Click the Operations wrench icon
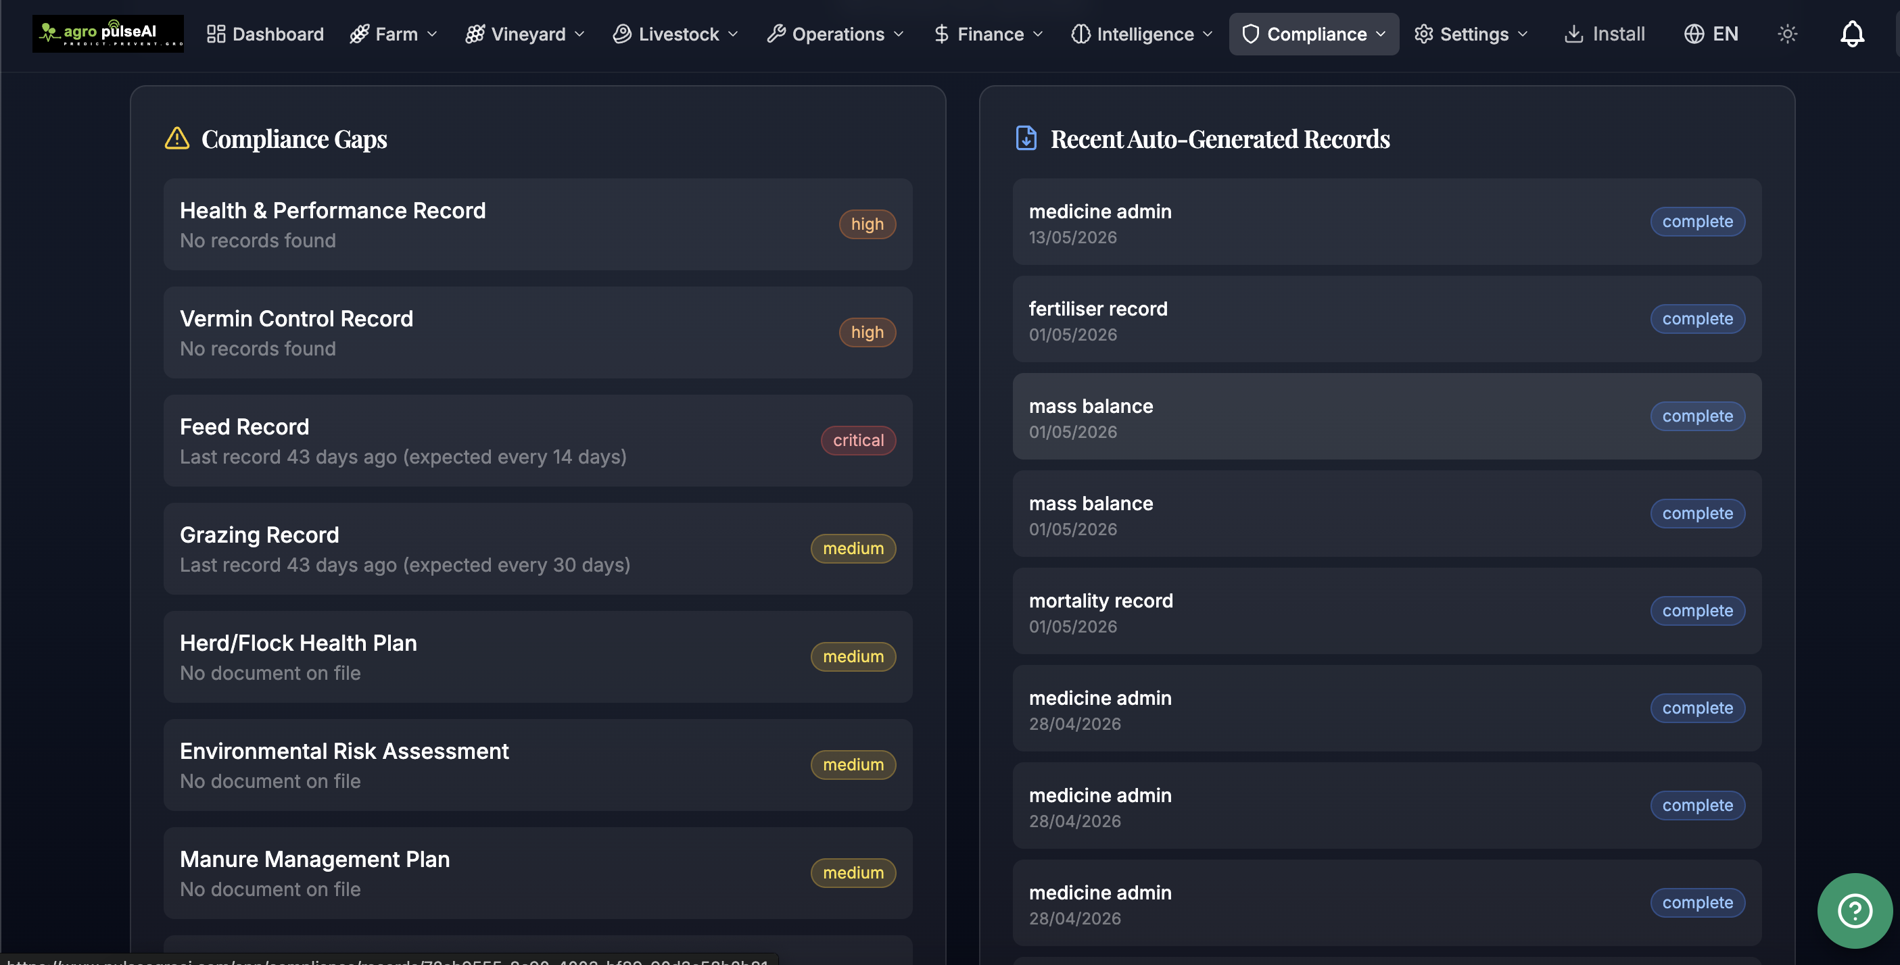The image size is (1900, 965). (x=776, y=34)
